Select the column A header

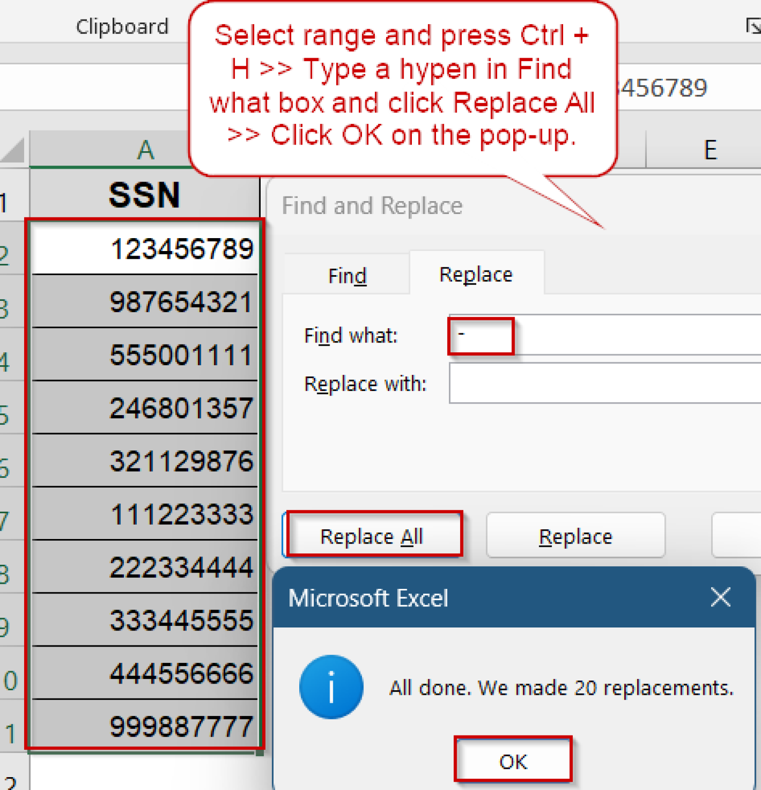coord(144,150)
